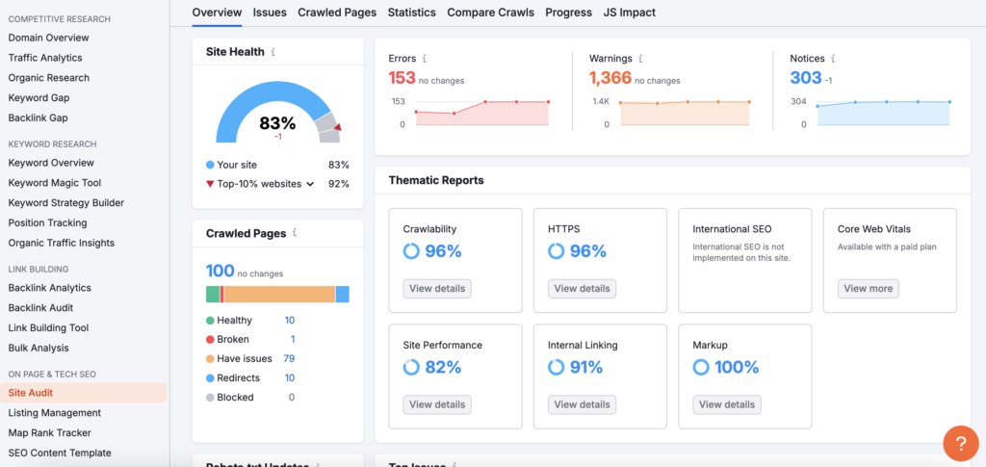
Task: Click the Site Performance progress ring icon
Action: click(411, 367)
